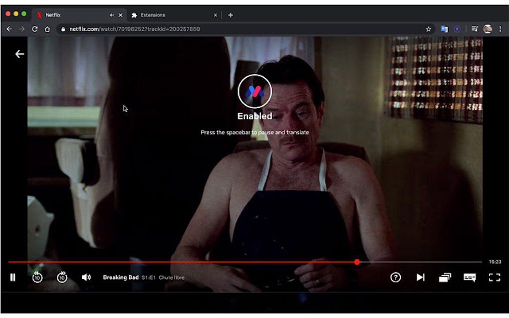
Task: Bookmark this page with the star
Action: click(x=429, y=29)
